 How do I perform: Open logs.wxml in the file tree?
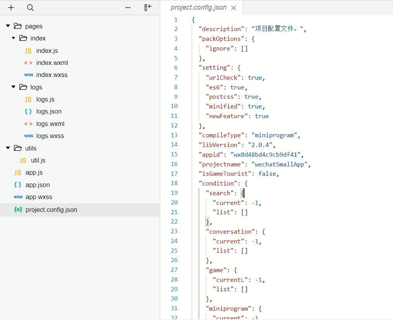[x=50, y=124]
